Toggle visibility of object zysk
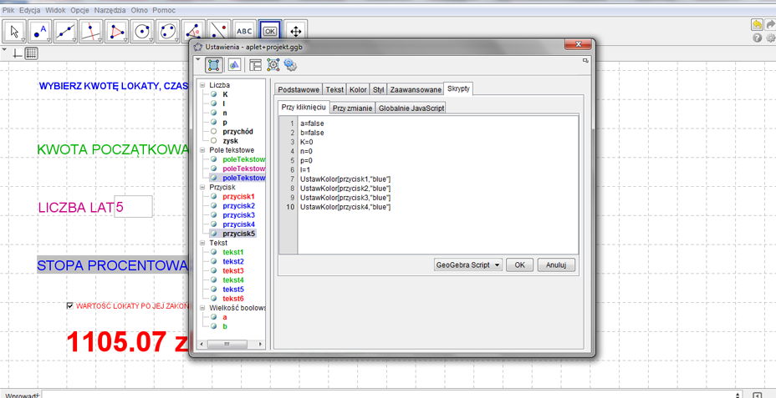Screen dimensions: 776x398 pyautogui.click(x=214, y=141)
